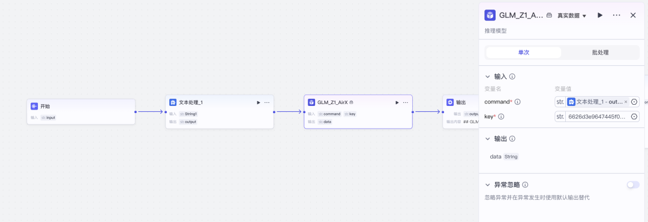Open variable selector icon for command field
648x222 pixels.
point(634,102)
